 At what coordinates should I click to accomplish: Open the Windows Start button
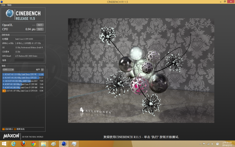[x=4, y=144]
